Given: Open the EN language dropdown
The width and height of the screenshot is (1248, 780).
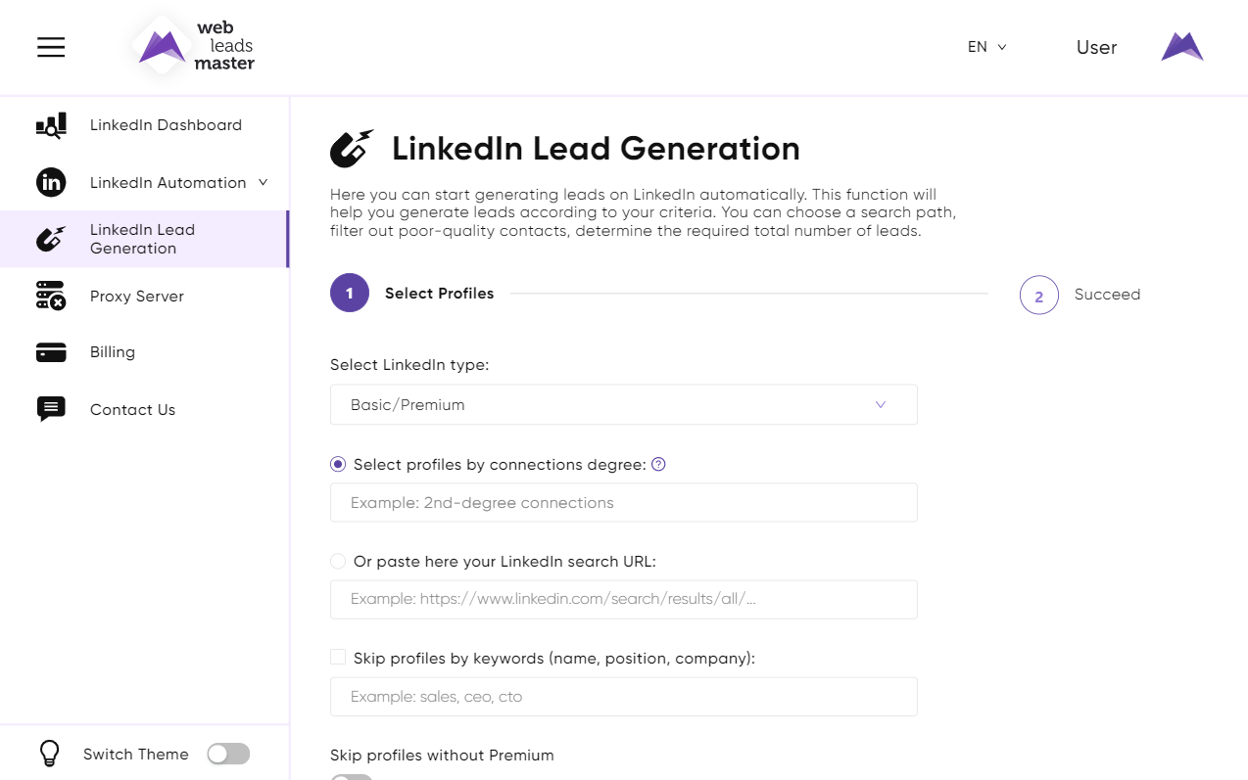Looking at the screenshot, I should pos(986,47).
